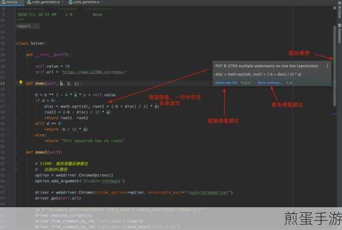
Task: Click the yellow inspection status indicator
Action: coord(335,8)
